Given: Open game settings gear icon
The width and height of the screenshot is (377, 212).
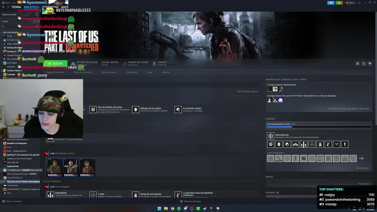Looking at the screenshot, I should coord(358,64).
